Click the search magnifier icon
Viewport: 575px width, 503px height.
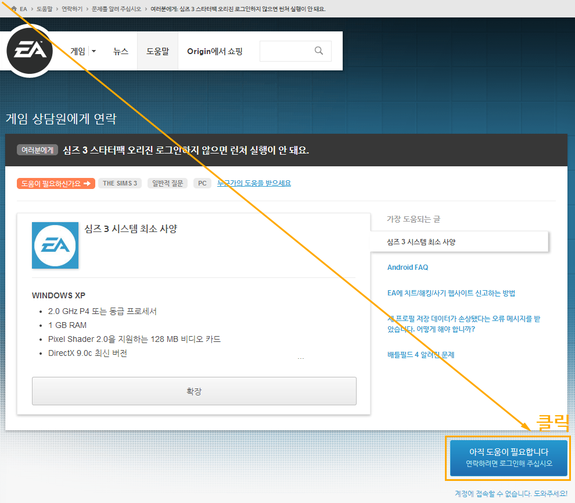(x=319, y=51)
